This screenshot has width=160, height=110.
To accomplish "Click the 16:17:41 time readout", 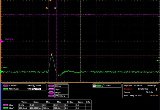I will click(x=154, y=96).
